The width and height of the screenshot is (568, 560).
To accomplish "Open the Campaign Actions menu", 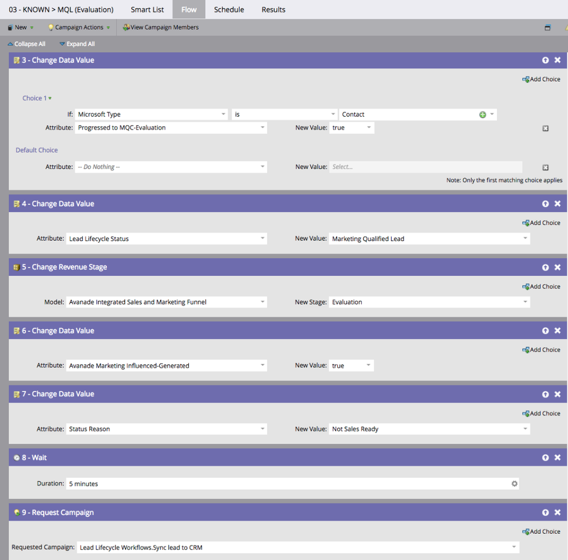I will click(79, 27).
